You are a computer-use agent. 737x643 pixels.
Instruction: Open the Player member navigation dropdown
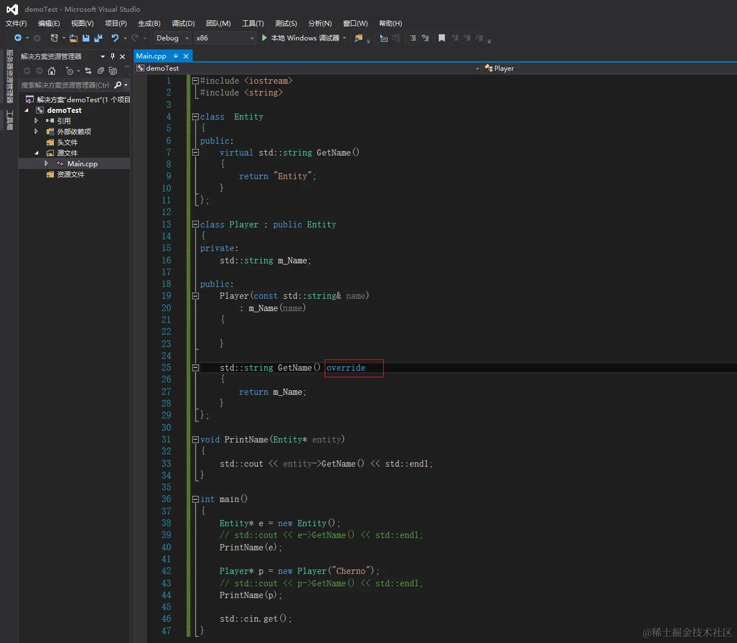pos(610,69)
